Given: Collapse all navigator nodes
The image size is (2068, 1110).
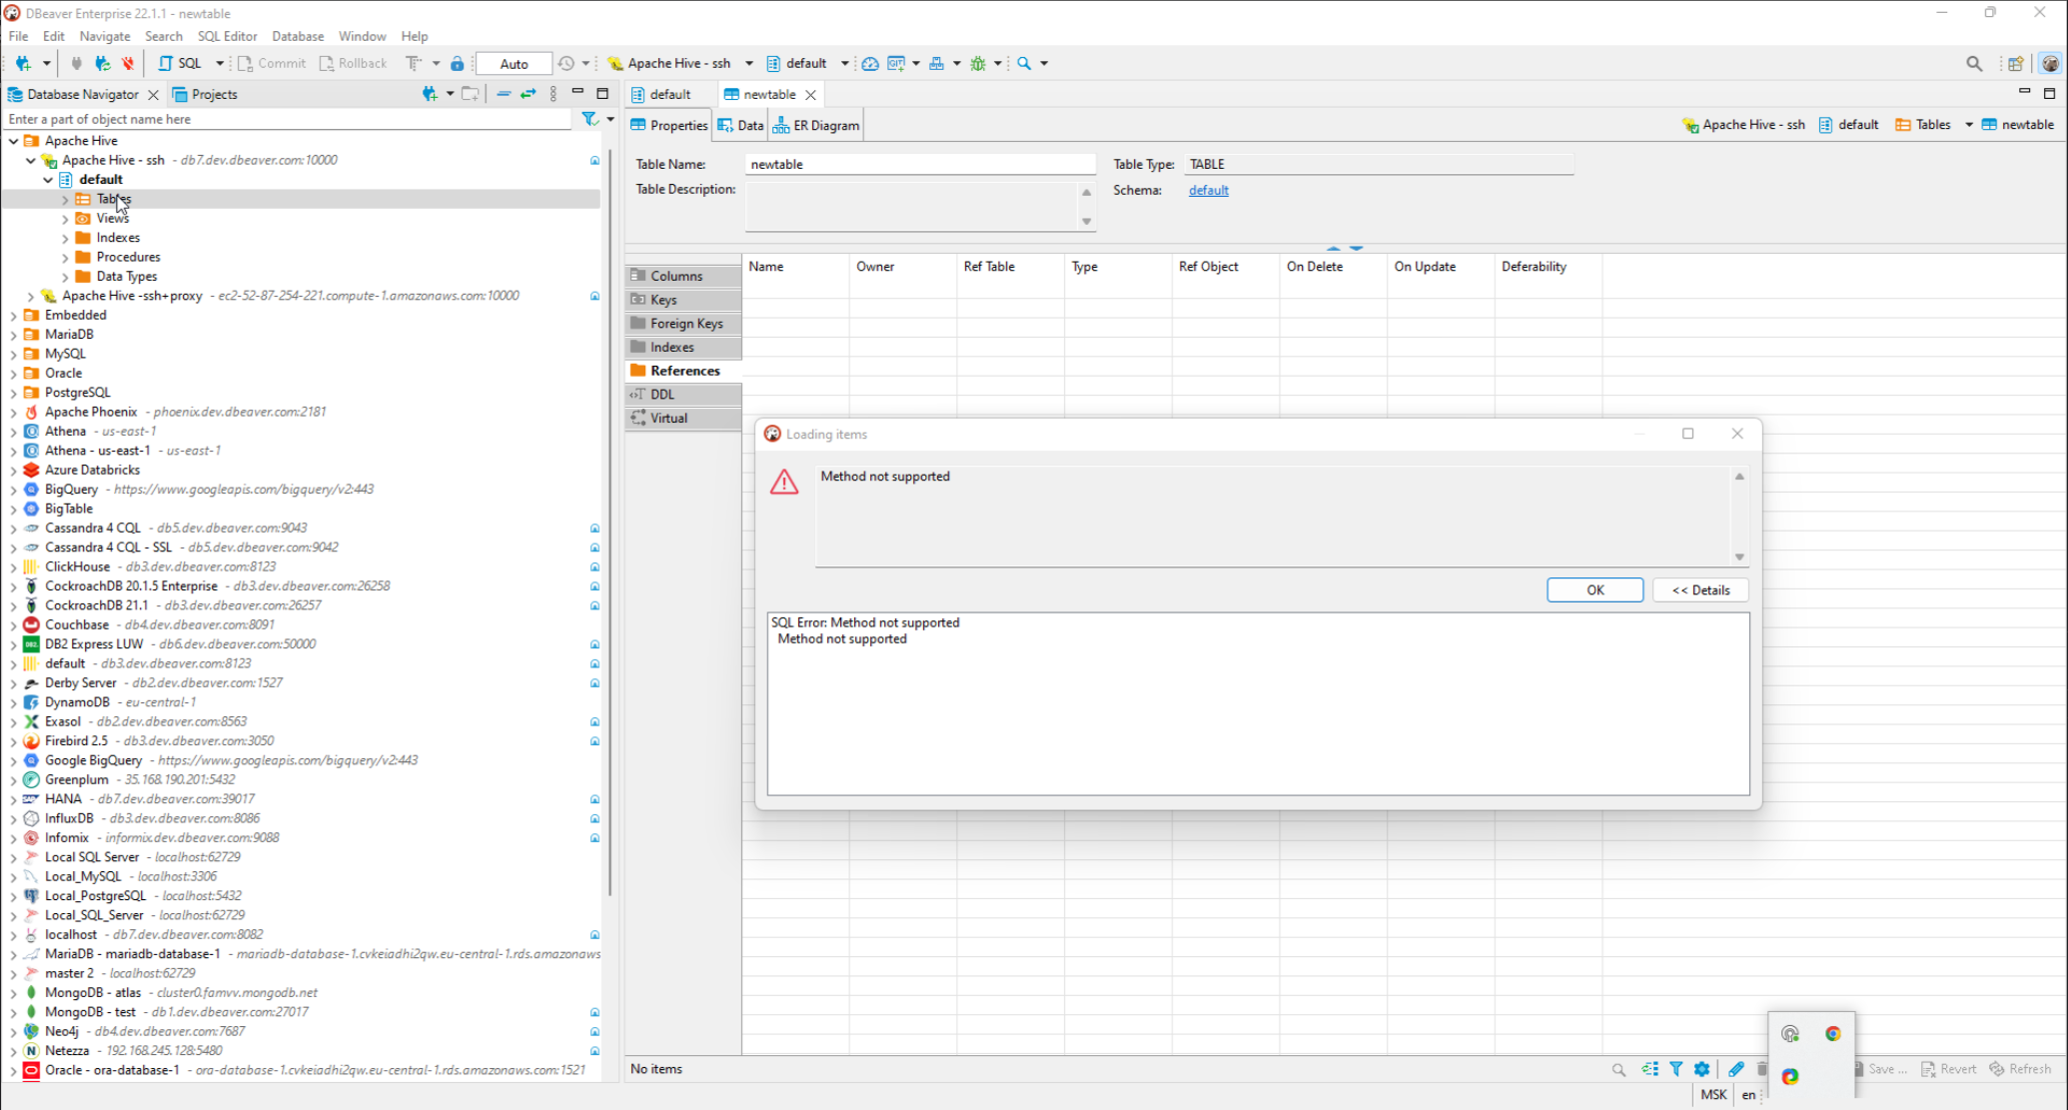Looking at the screenshot, I should [x=504, y=94].
